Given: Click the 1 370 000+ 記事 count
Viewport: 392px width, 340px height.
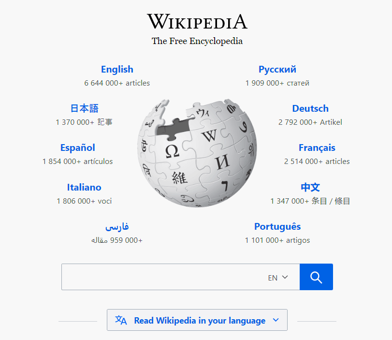Looking at the screenshot, I should (84, 122).
